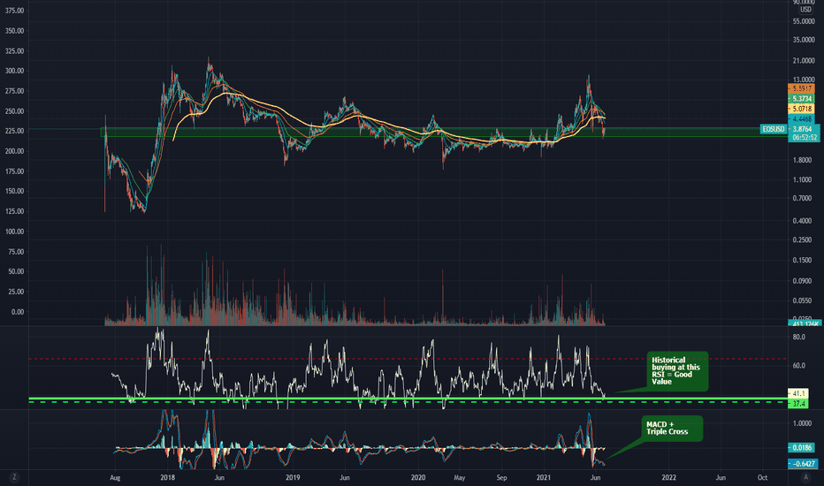Click the Oct label on the time axis

pos(762,477)
